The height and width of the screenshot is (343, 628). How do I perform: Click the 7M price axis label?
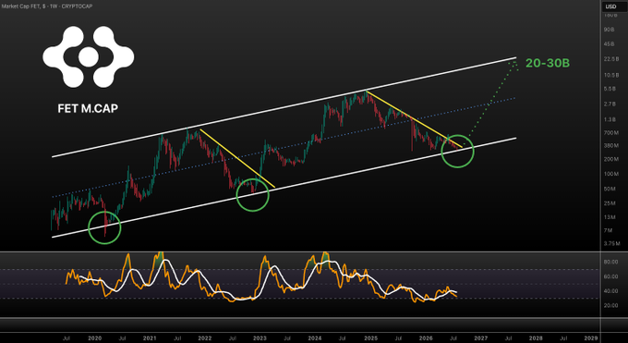pyautogui.click(x=609, y=230)
